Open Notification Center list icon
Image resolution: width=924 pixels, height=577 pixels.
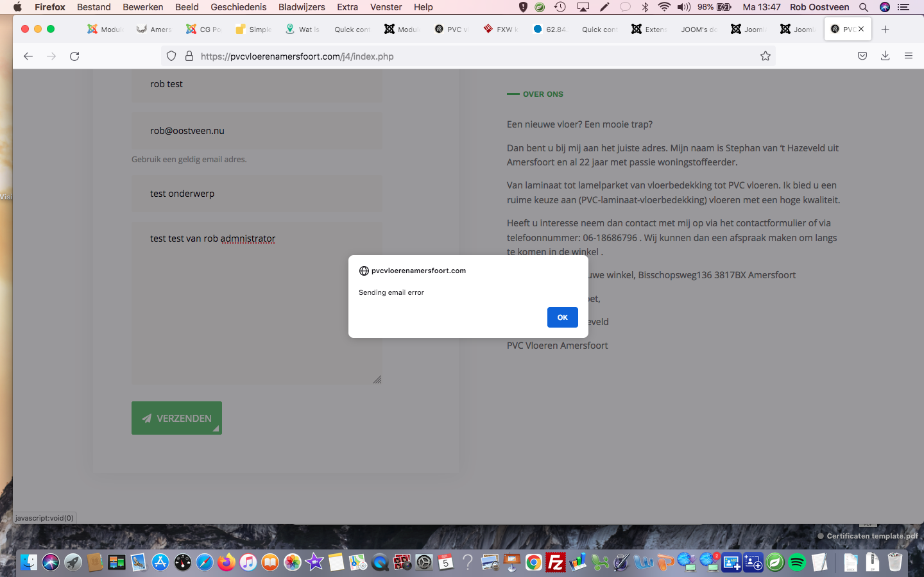pyautogui.click(x=905, y=7)
